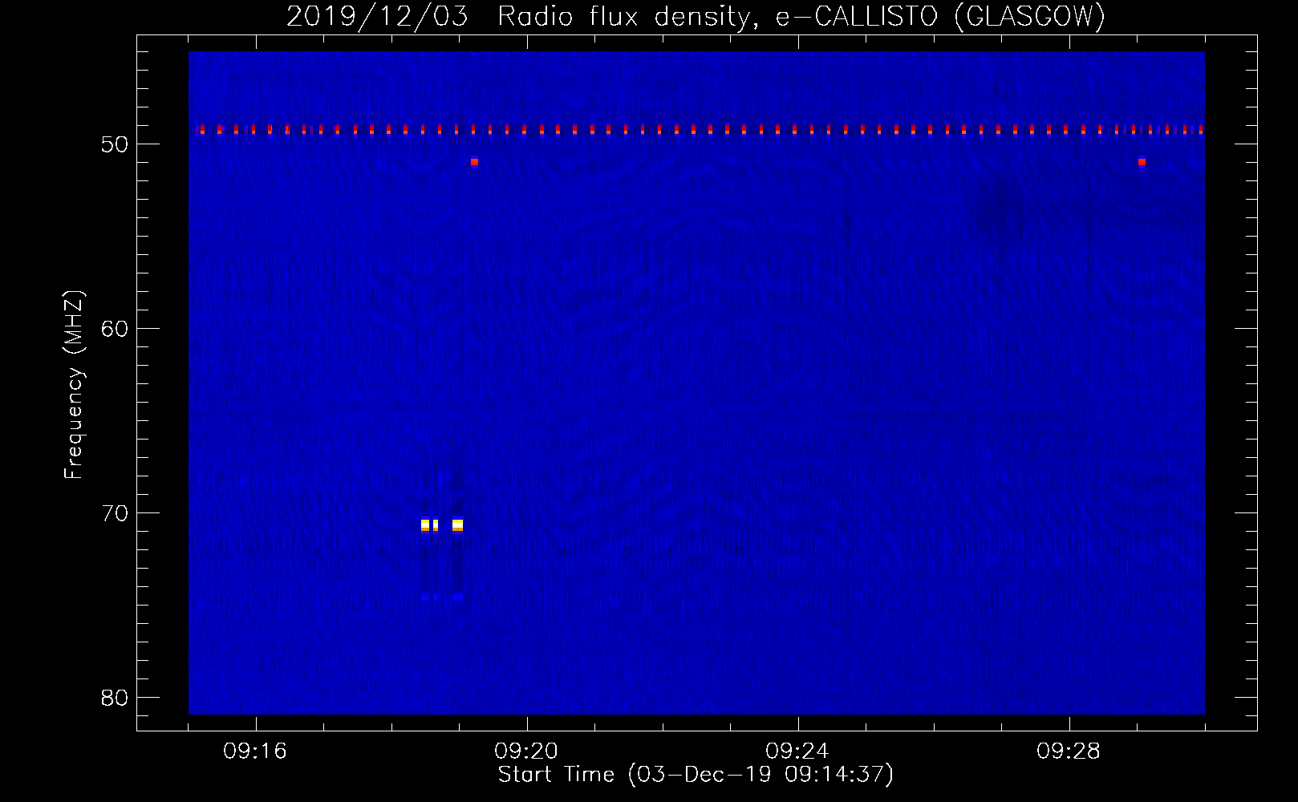Viewport: 1298px width, 802px height.
Task: Click the 09:16 time tick label
Action: (255, 751)
